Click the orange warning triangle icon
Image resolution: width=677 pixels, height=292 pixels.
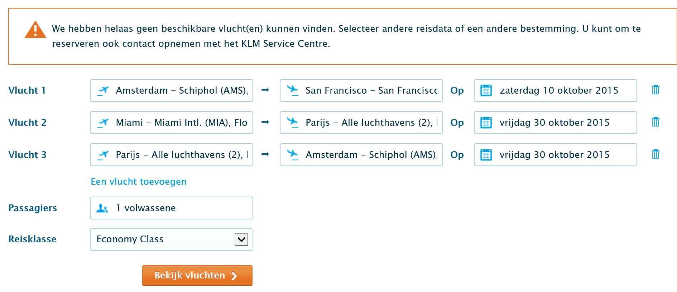pos(35,30)
